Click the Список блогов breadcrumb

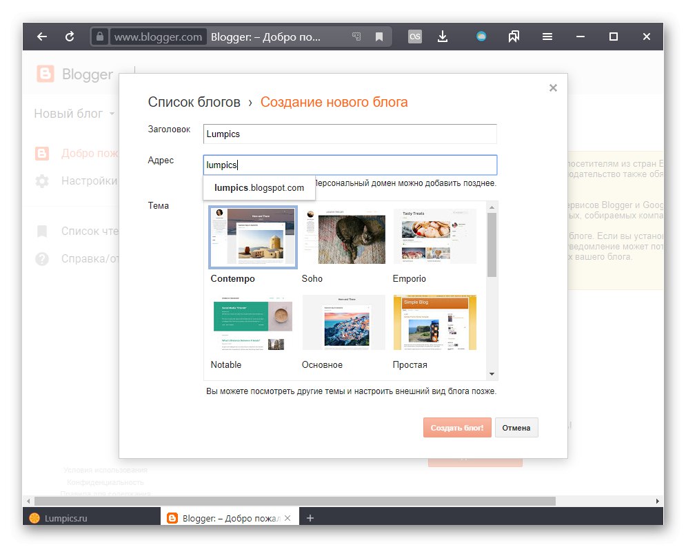pyautogui.click(x=194, y=102)
